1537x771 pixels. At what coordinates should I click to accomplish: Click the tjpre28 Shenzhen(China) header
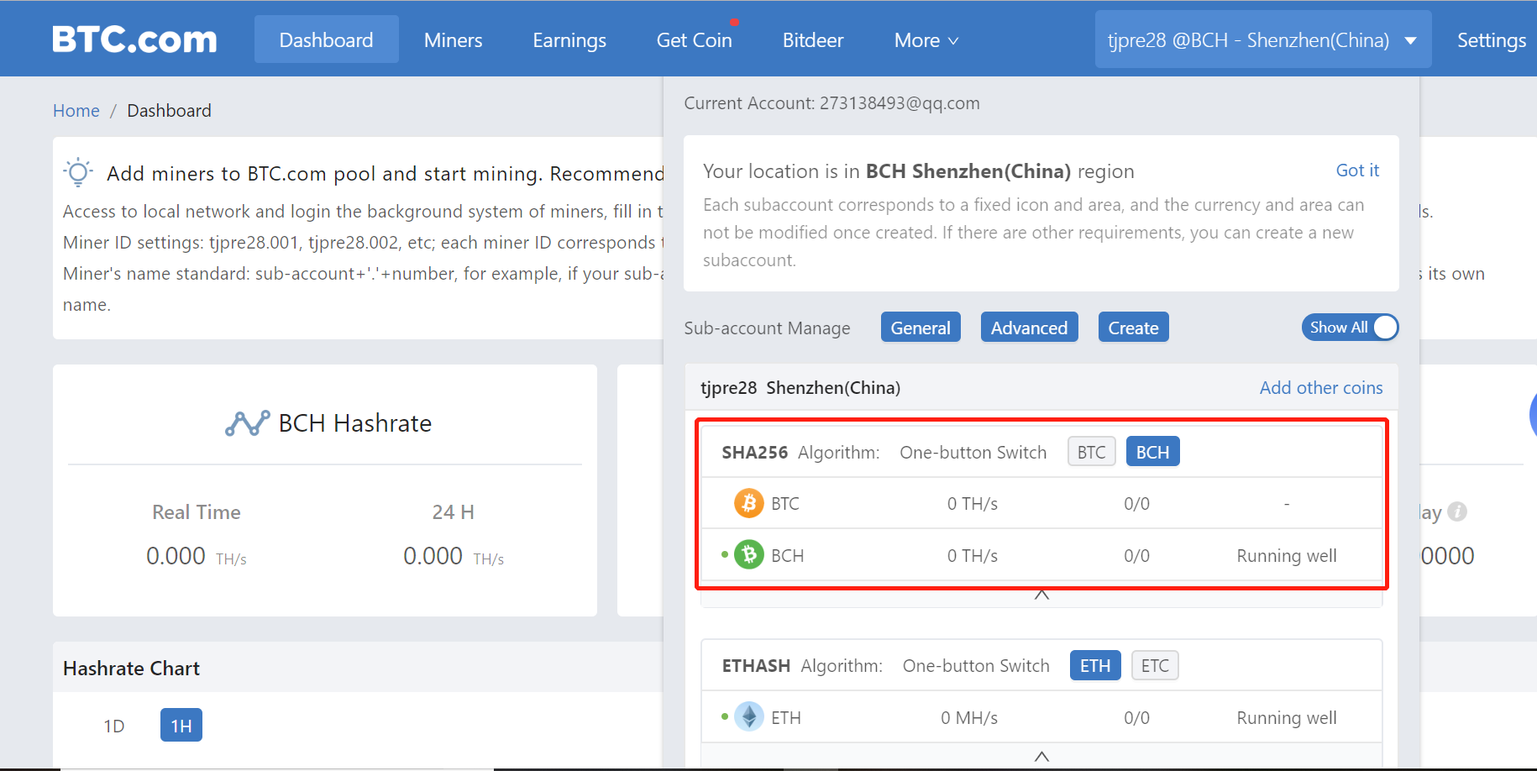(x=800, y=387)
